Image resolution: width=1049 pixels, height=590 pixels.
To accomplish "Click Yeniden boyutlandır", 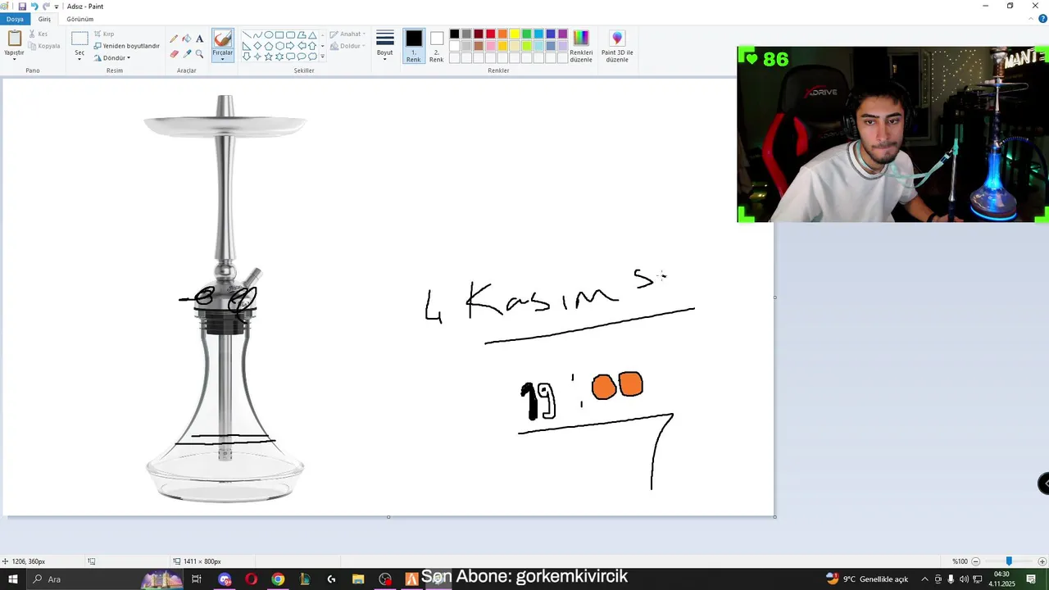I will 126,46.
